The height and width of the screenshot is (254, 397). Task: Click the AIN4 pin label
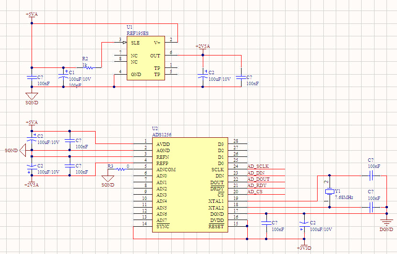pos(162,201)
